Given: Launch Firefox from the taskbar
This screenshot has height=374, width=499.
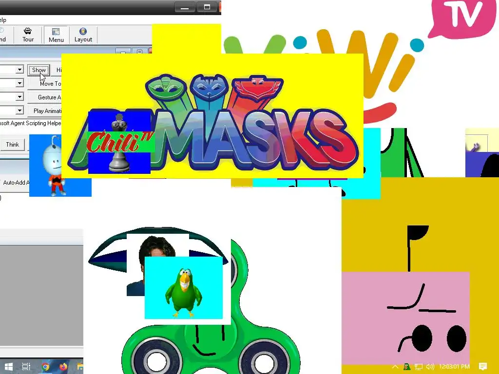Looking at the screenshot, I should point(63,367).
